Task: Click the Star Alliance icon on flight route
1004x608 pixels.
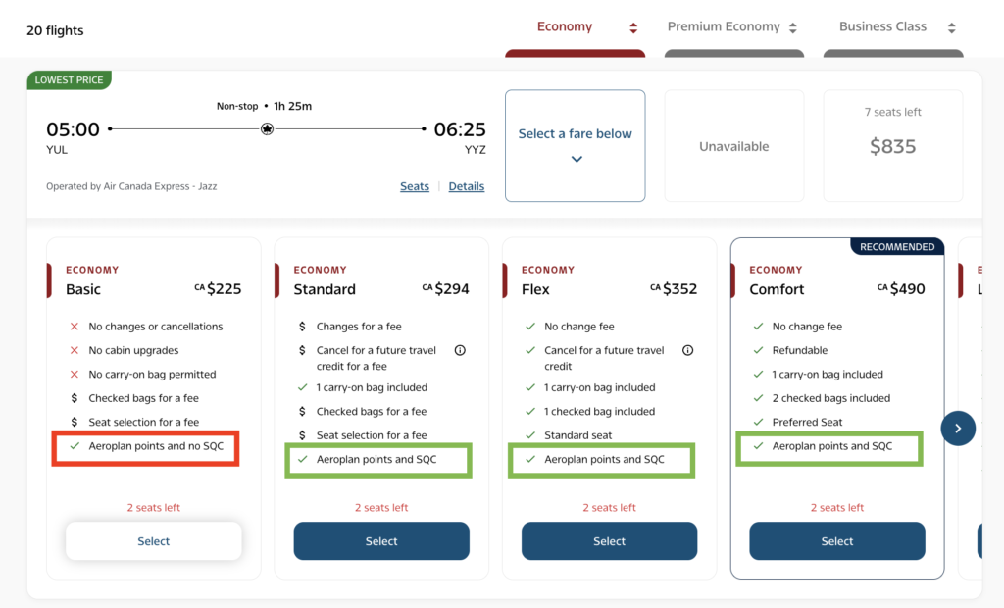Action: (267, 129)
